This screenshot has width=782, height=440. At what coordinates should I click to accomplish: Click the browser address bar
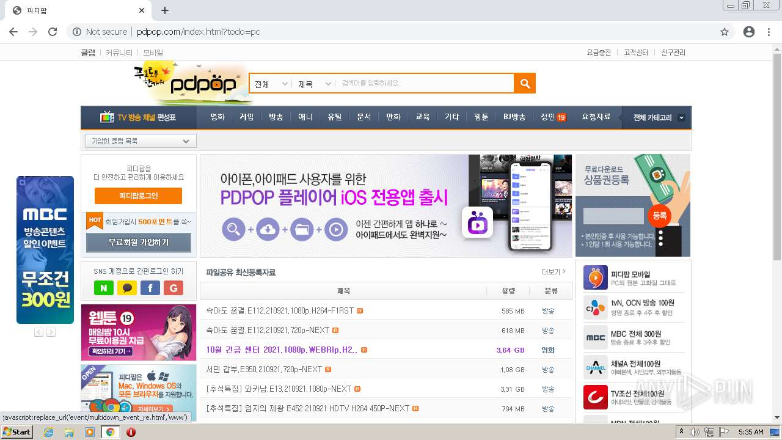[x=400, y=32]
